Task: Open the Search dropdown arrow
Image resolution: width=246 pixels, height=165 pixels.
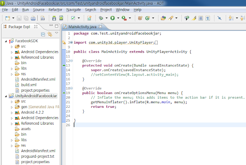Action: [176, 18]
